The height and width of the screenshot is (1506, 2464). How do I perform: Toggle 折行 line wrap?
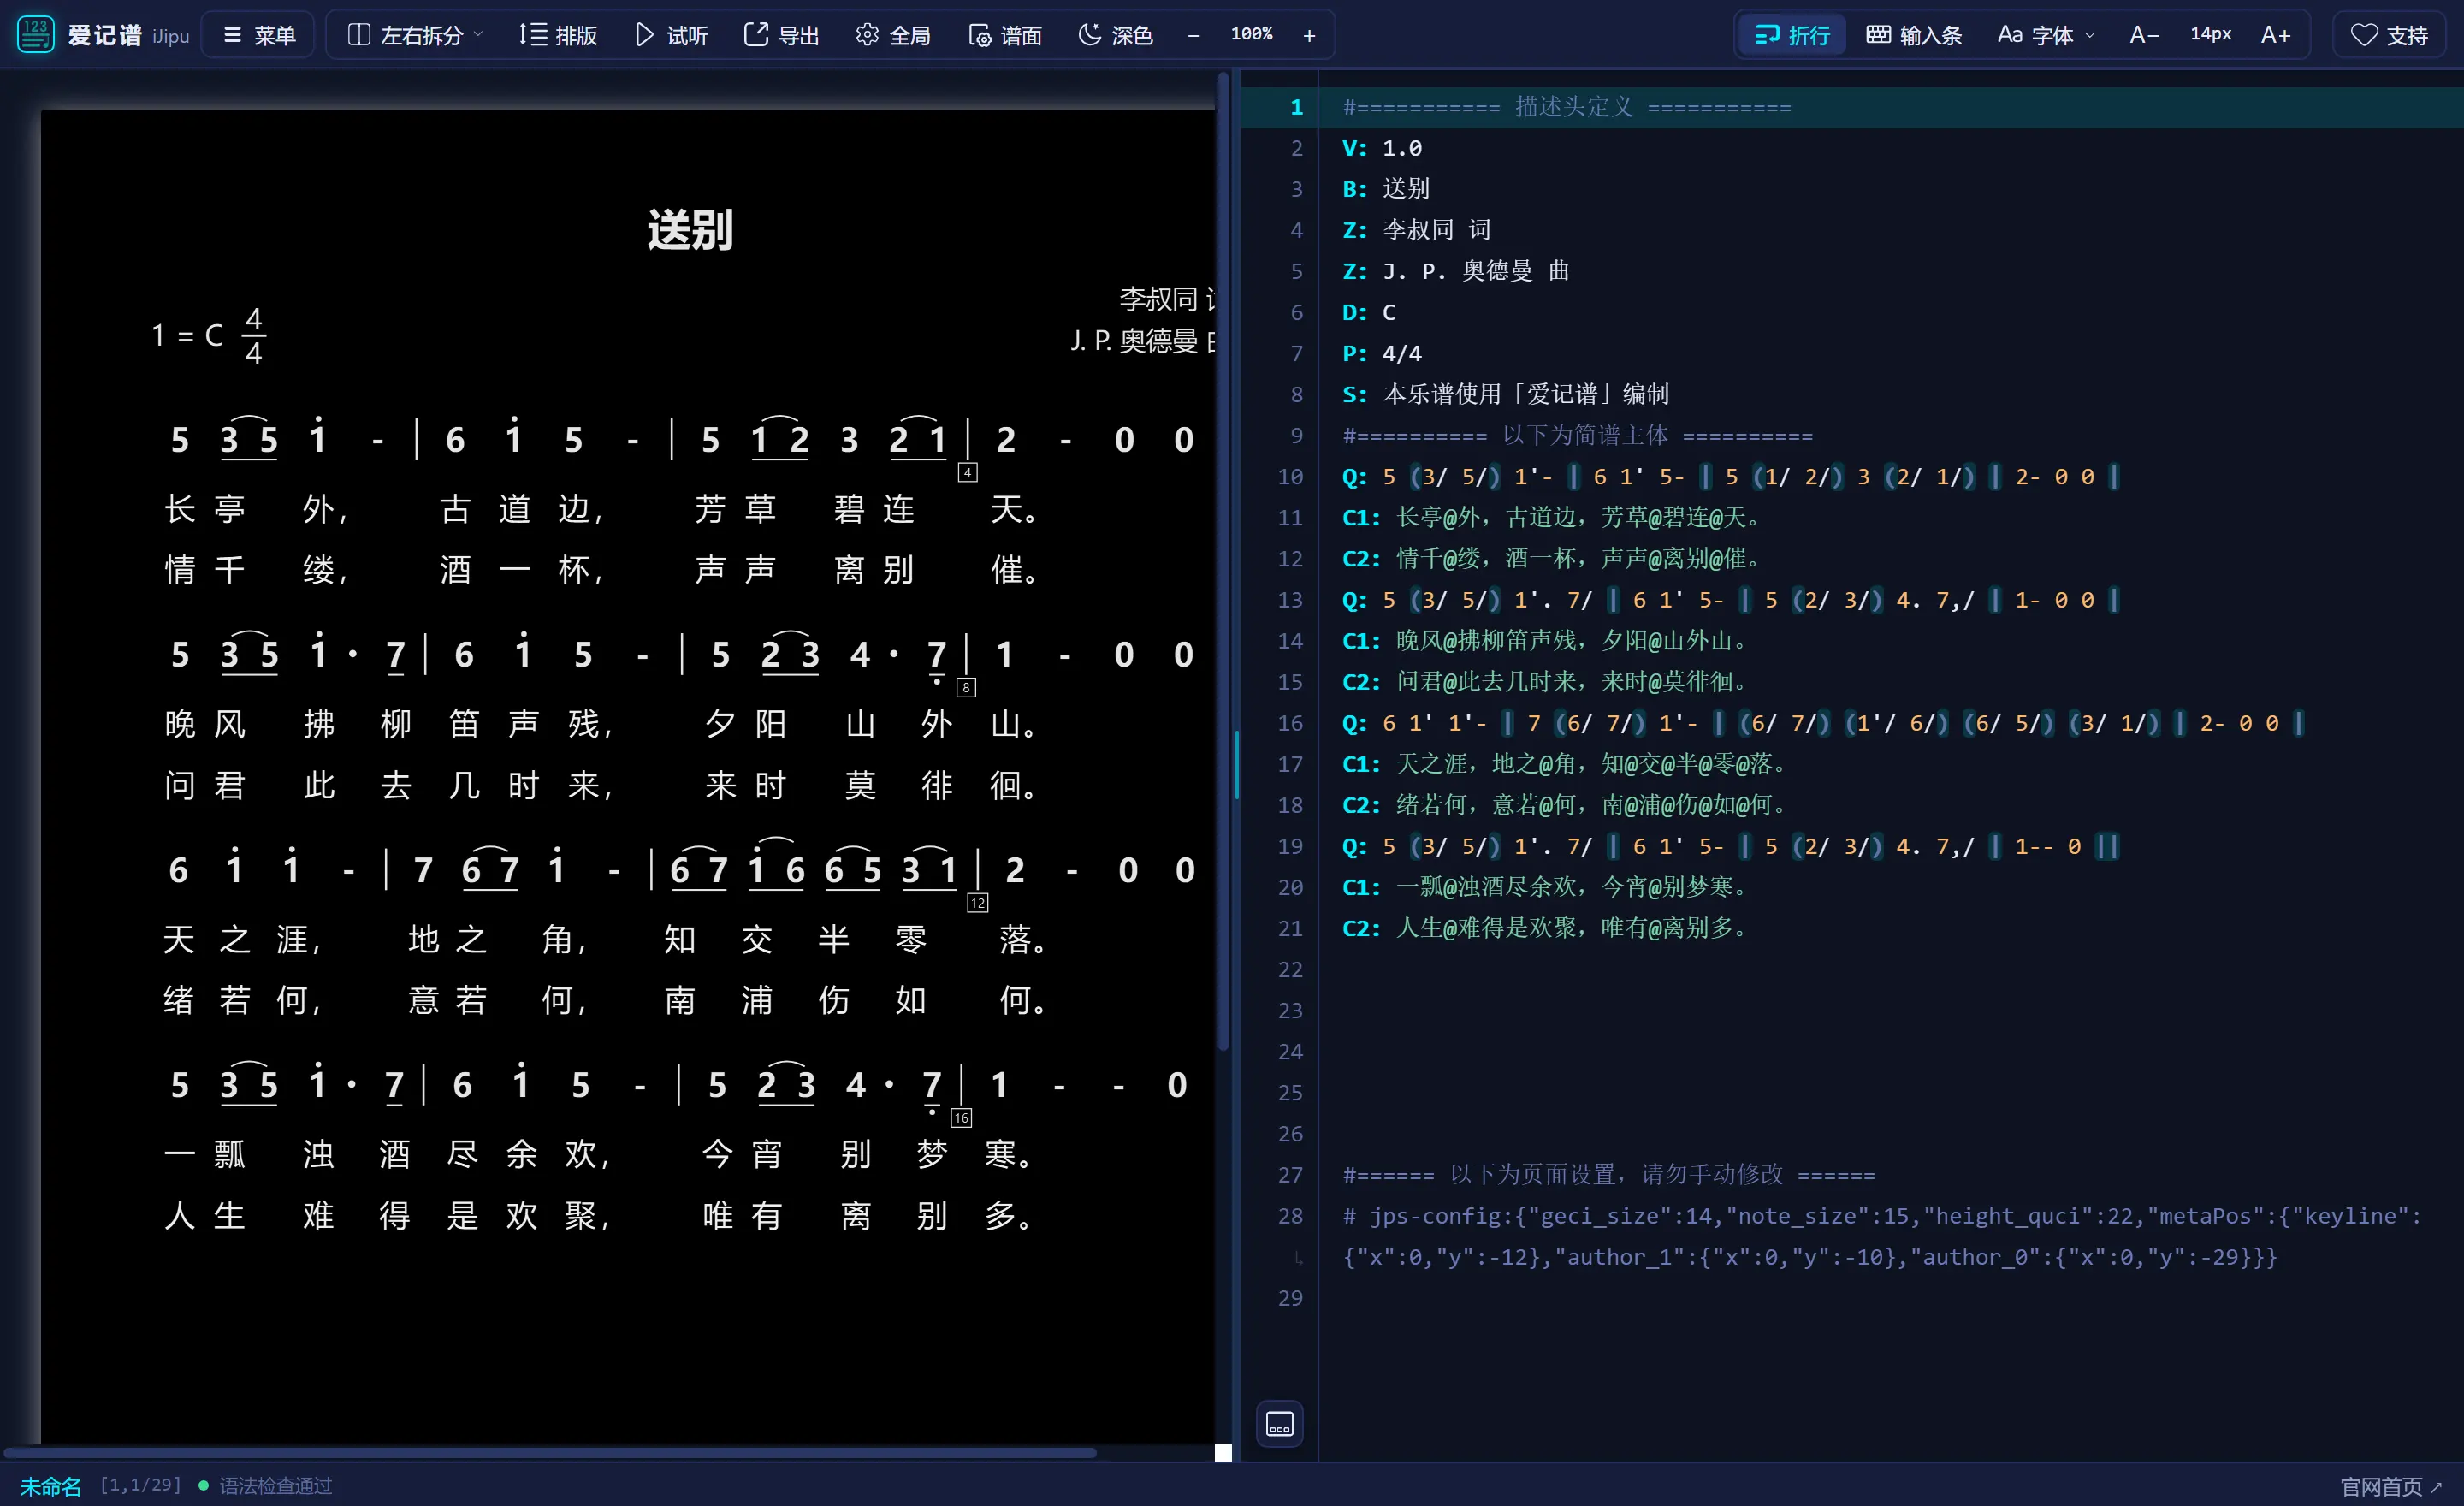click(x=1792, y=35)
